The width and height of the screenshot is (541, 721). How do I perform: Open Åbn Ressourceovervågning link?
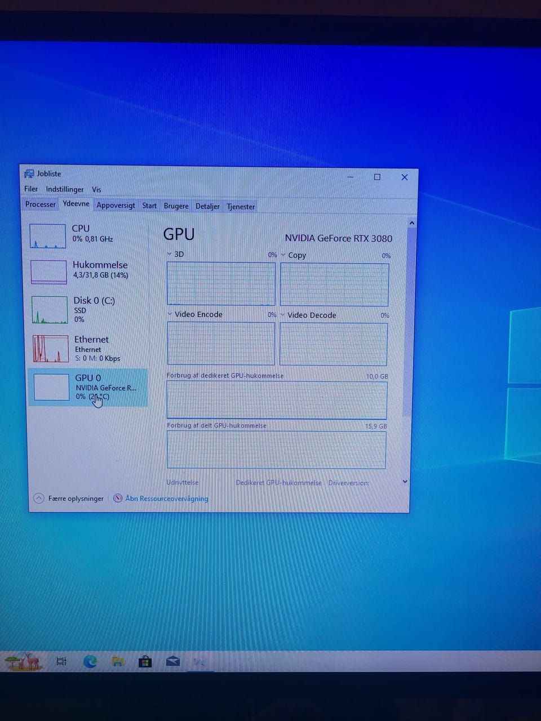point(167,499)
